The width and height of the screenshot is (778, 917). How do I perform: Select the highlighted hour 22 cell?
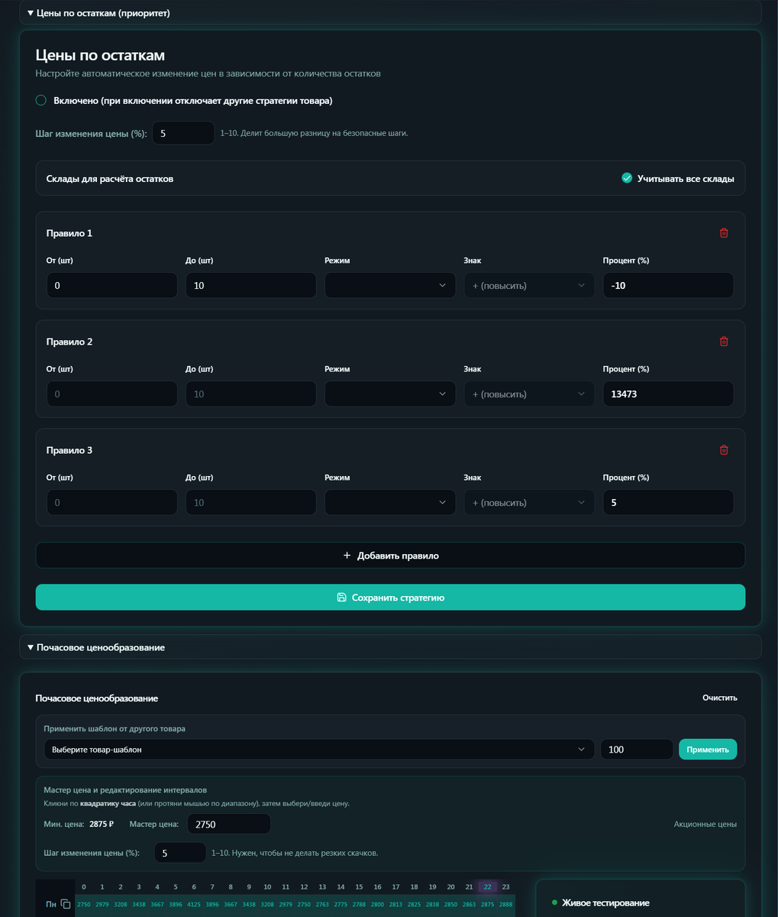tap(487, 886)
